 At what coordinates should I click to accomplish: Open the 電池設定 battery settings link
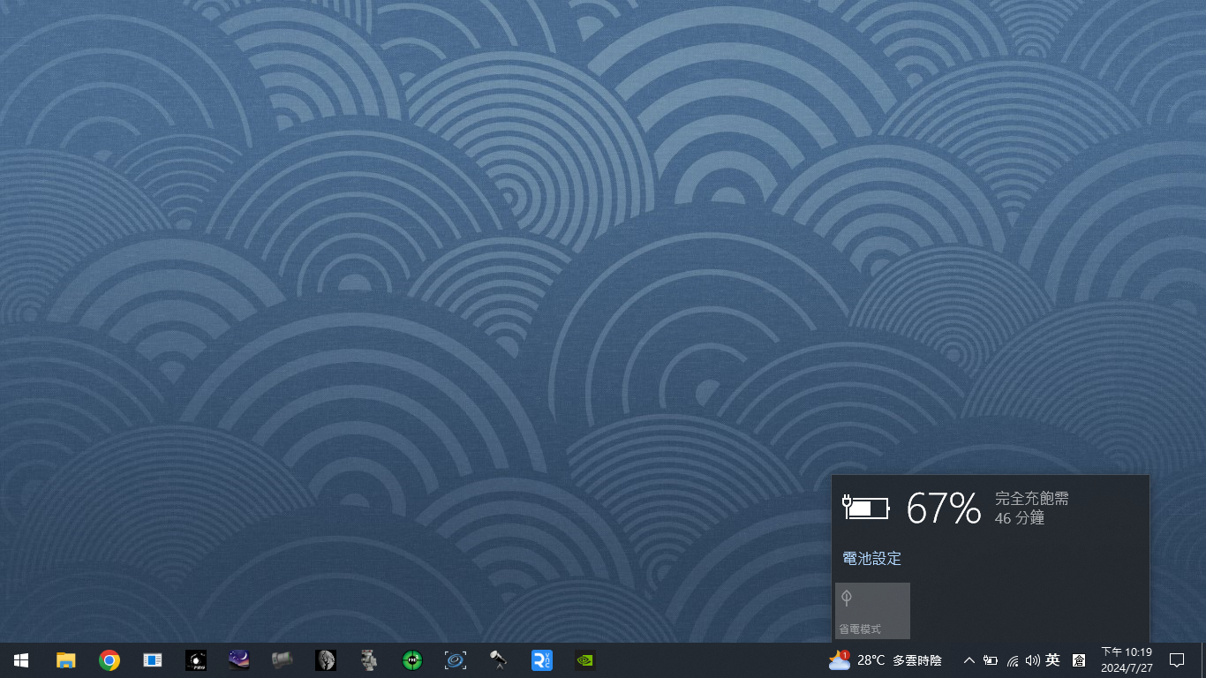coord(872,559)
